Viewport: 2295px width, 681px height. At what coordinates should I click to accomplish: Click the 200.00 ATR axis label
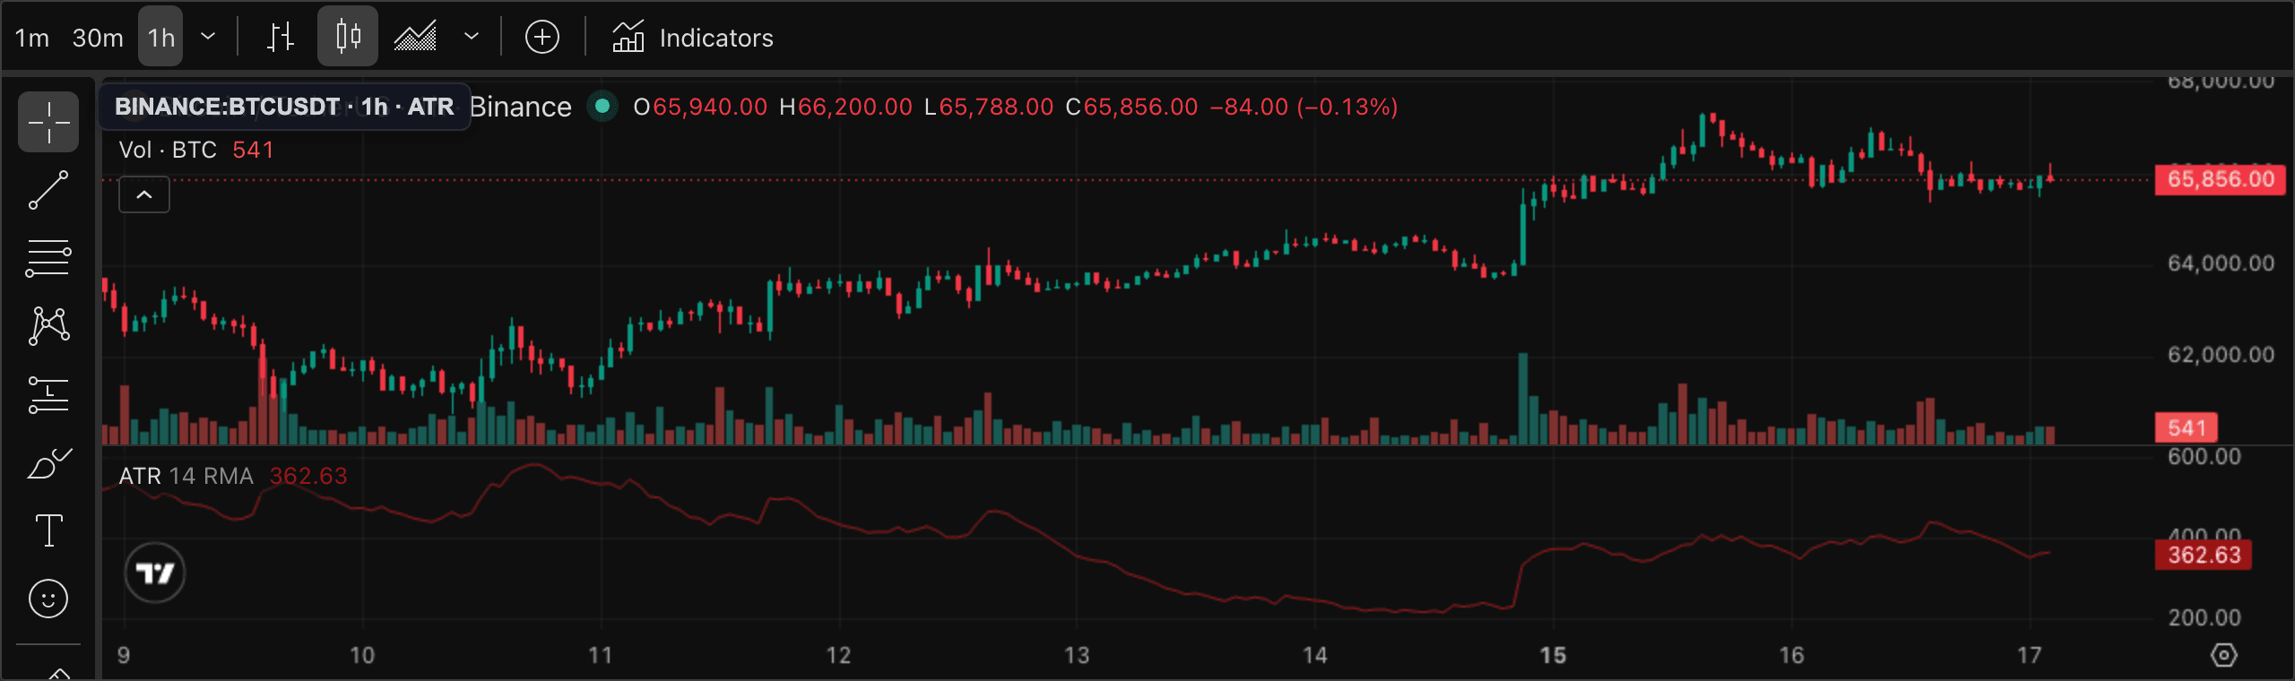2204,617
